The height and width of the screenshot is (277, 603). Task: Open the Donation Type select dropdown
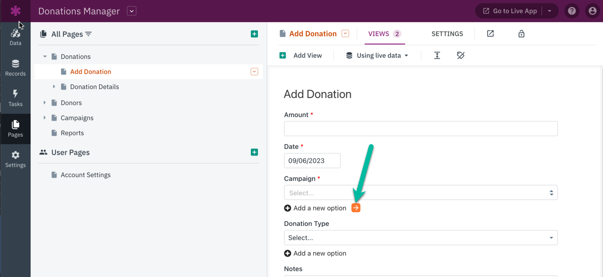pyautogui.click(x=420, y=238)
